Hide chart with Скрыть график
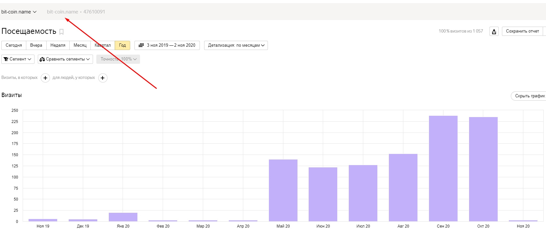The width and height of the screenshot is (546, 244). pos(529,96)
